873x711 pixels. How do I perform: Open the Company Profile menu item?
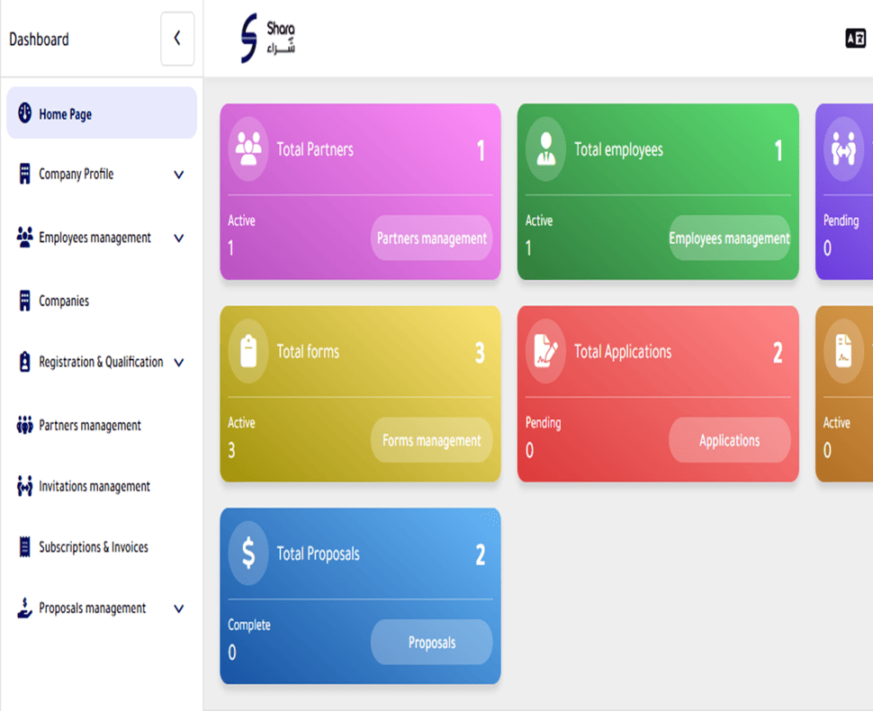pos(102,175)
